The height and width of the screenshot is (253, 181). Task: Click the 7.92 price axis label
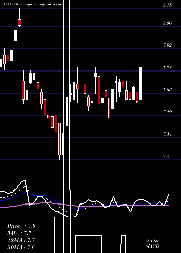pyautogui.click(x=167, y=45)
